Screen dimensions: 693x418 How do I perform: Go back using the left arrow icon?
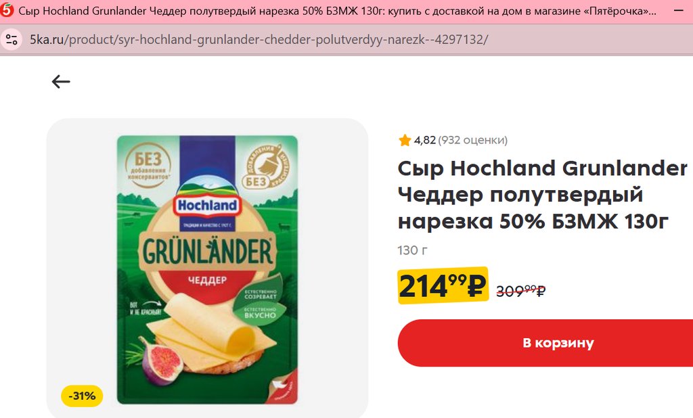61,81
